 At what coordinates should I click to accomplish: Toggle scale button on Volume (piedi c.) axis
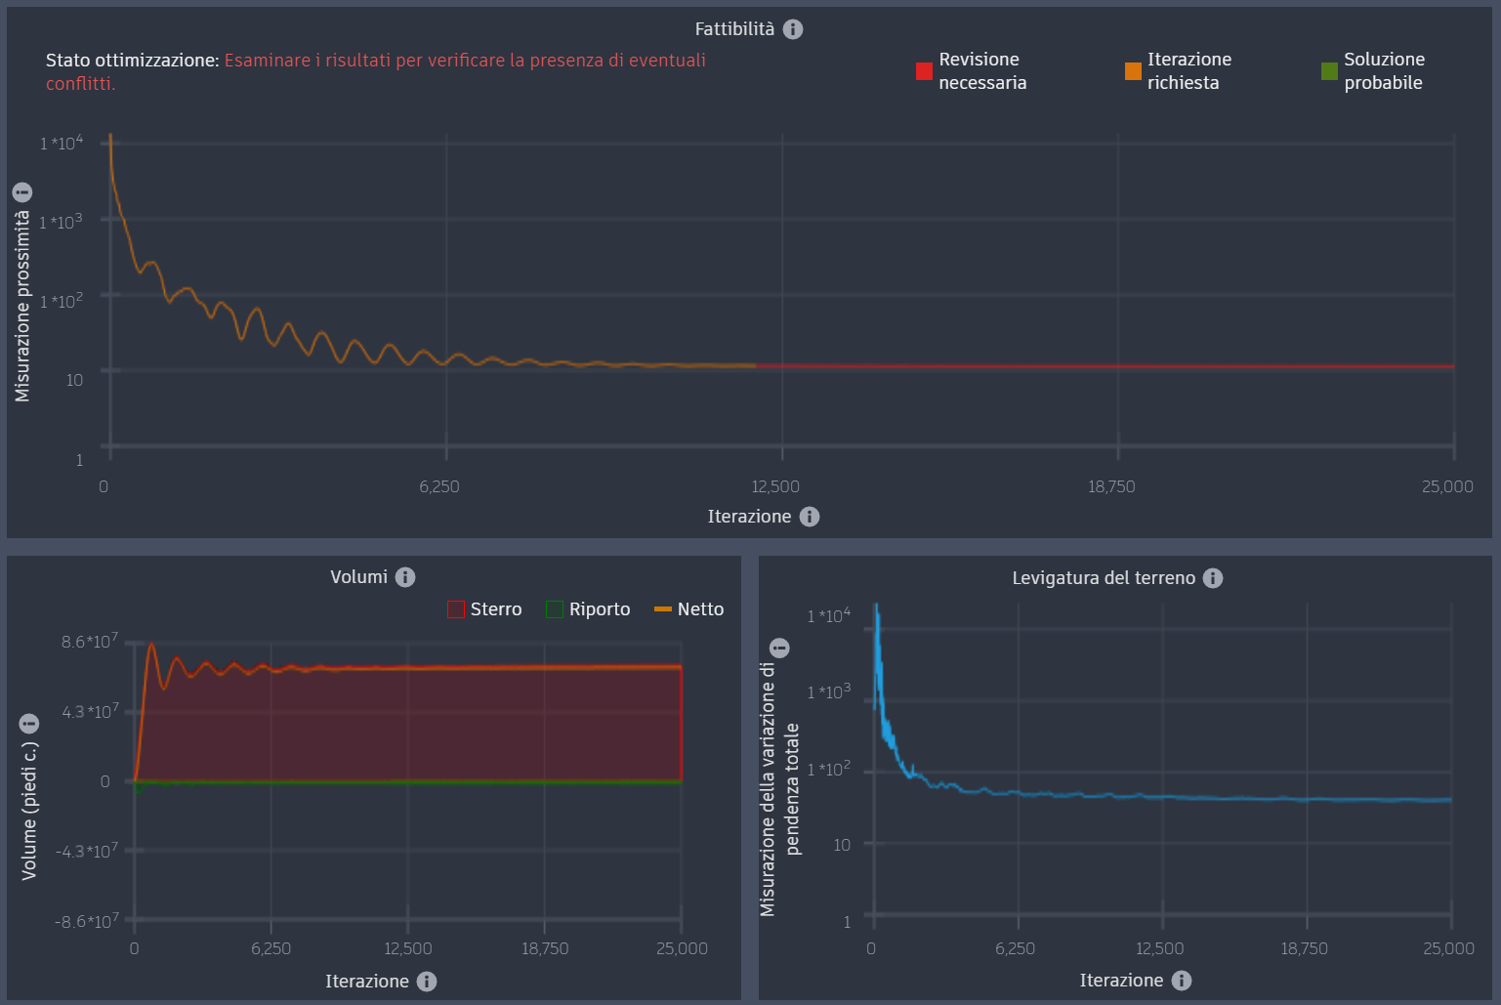[29, 724]
